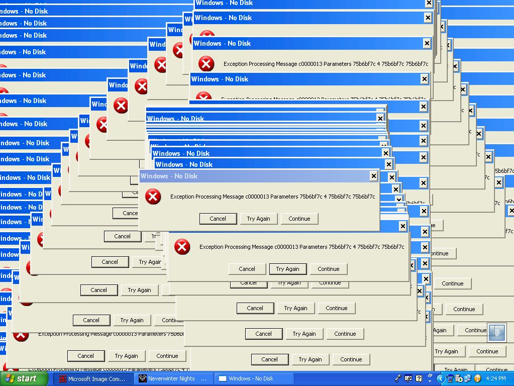Open the language bar Help question-mark icon

tap(419, 379)
